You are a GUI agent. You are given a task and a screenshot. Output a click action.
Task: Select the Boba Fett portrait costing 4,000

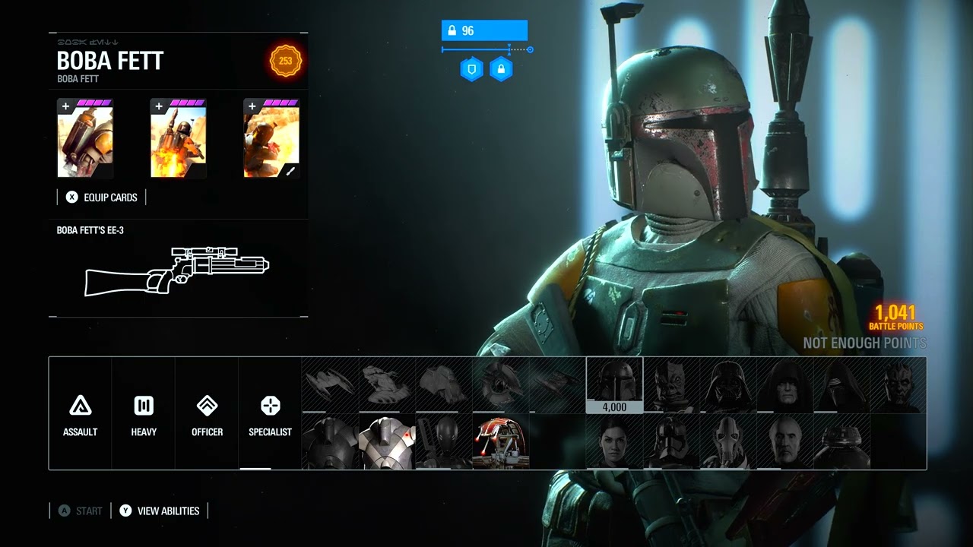pyautogui.click(x=614, y=385)
